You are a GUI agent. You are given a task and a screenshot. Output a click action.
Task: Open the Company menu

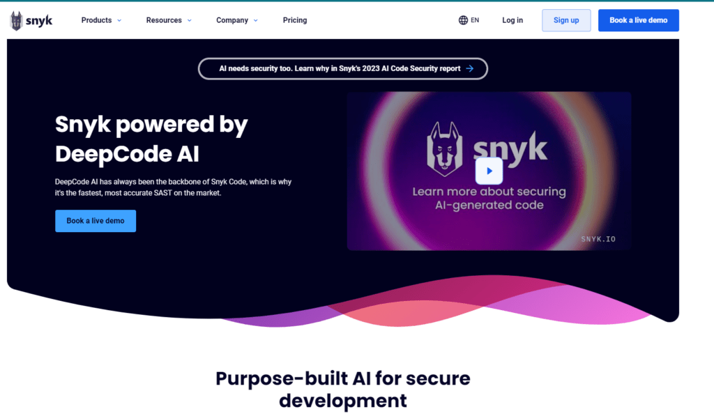tap(237, 20)
